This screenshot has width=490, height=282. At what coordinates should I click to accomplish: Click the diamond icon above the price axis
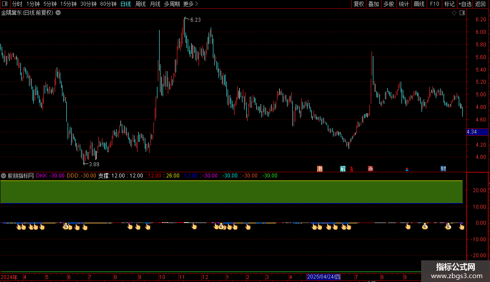(454, 13)
